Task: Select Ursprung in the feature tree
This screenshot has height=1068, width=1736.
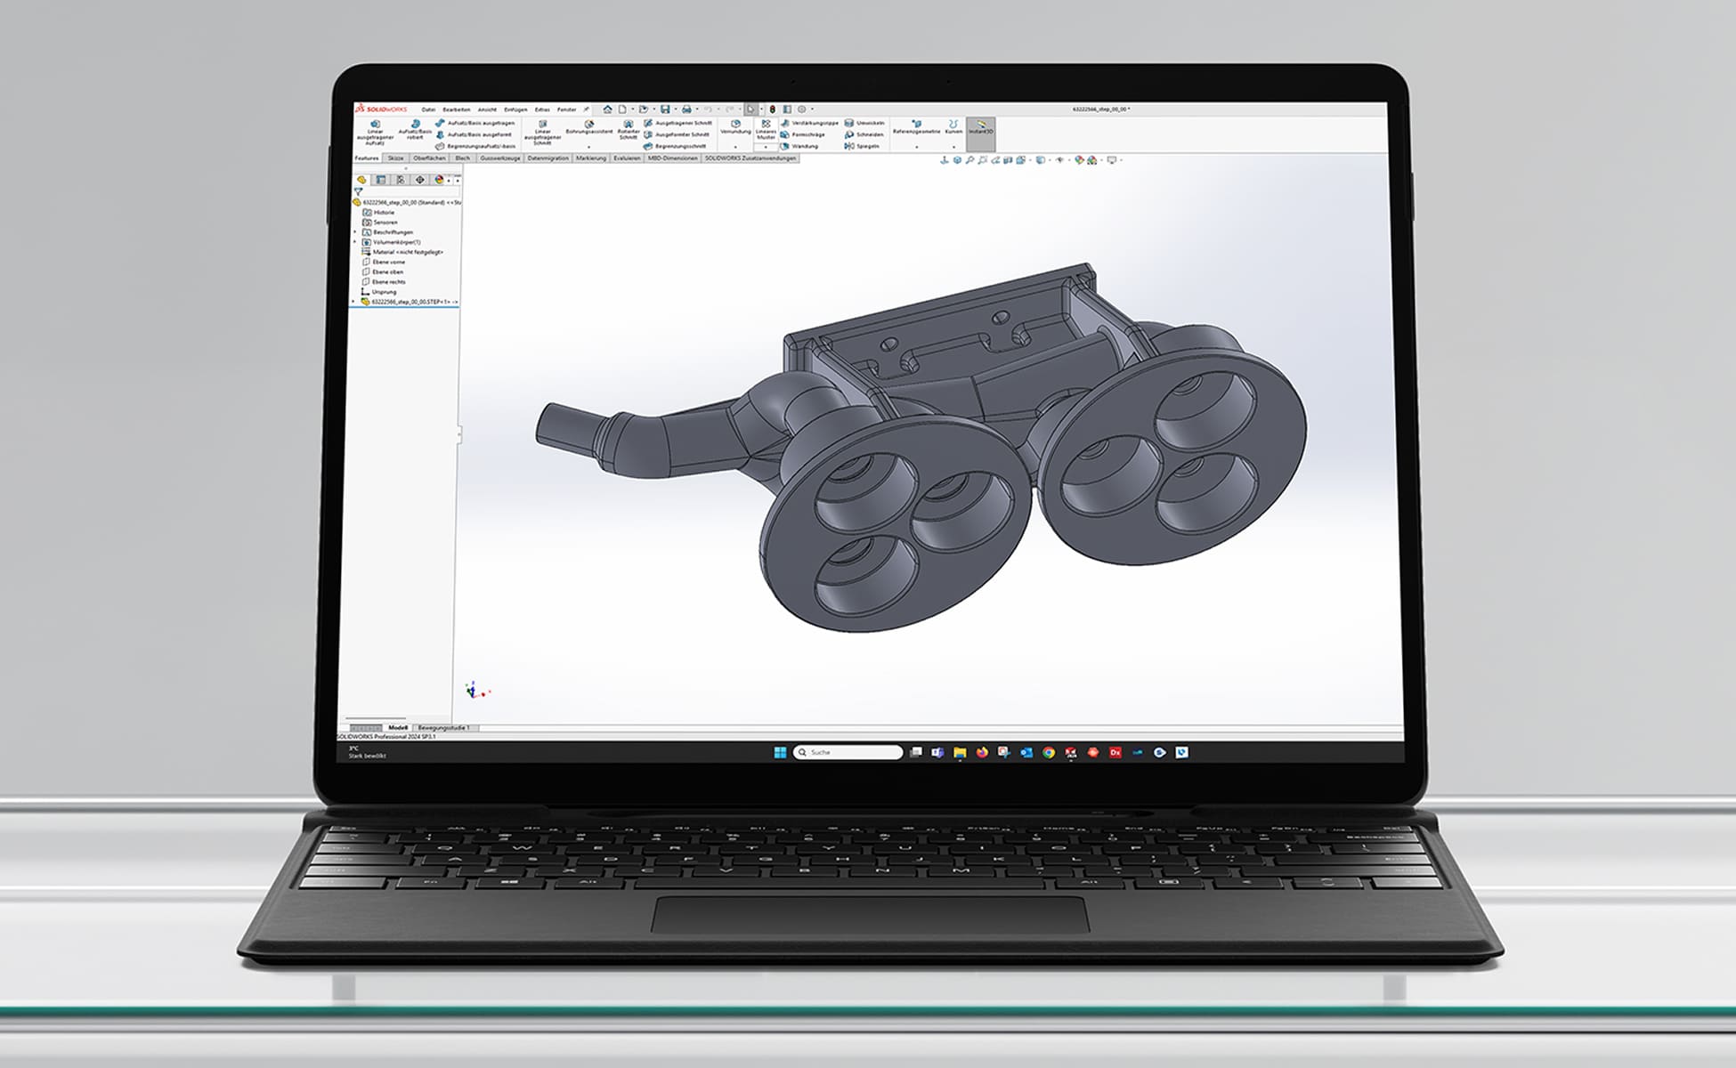Action: pos(378,292)
